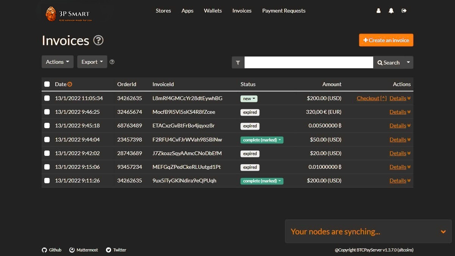Click the help icon beside Invoices heading
455x256 pixels.
pyautogui.click(x=98, y=40)
